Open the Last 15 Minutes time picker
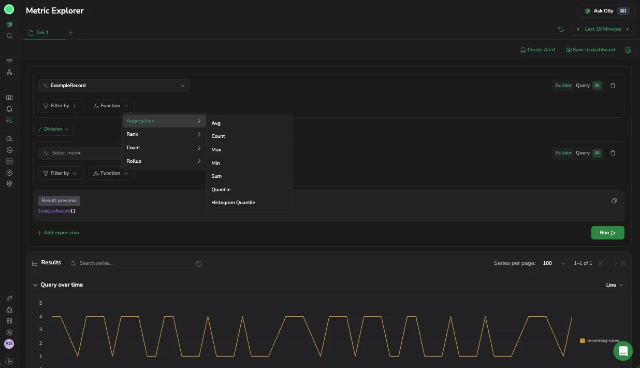 click(603, 29)
